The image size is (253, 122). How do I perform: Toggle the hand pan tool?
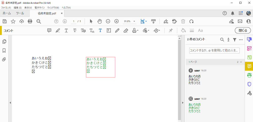pyautogui.click(x=100, y=21)
